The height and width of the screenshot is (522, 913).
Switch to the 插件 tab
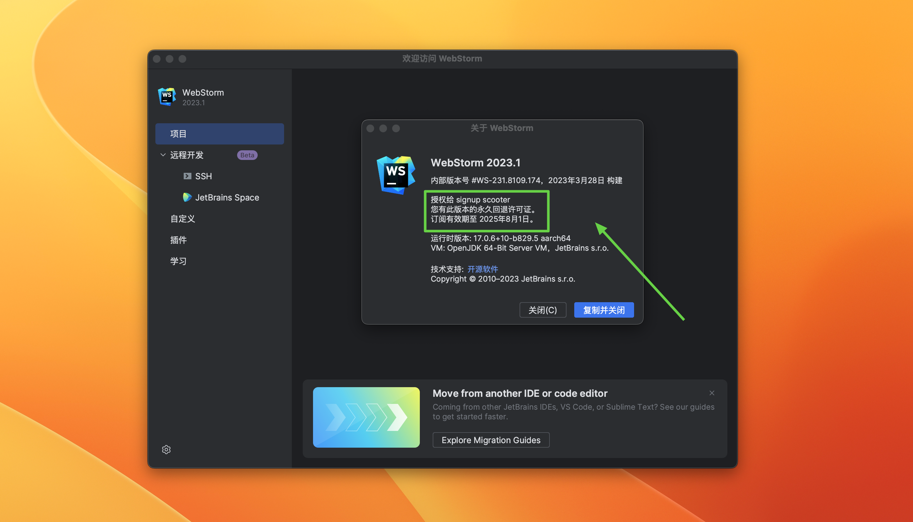click(179, 240)
